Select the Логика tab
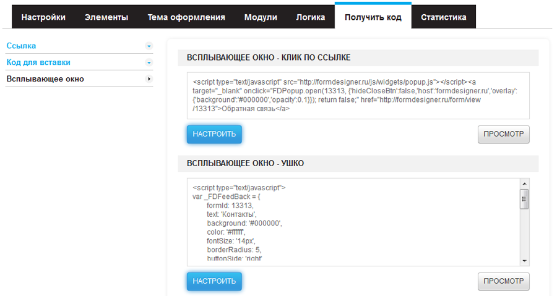Image resolution: width=557 pixels, height=296 pixels. pos(311,17)
